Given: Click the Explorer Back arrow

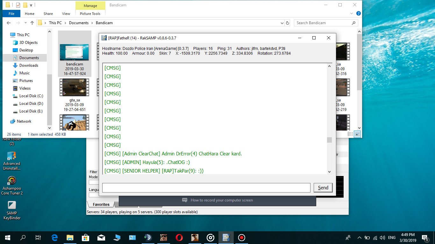Looking at the screenshot, I should tap(9, 23).
